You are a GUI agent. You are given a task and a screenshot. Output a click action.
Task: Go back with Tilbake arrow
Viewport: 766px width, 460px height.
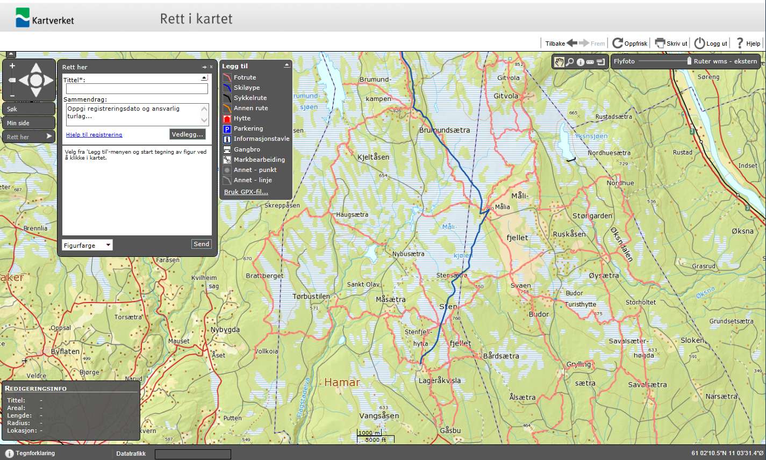click(x=561, y=44)
